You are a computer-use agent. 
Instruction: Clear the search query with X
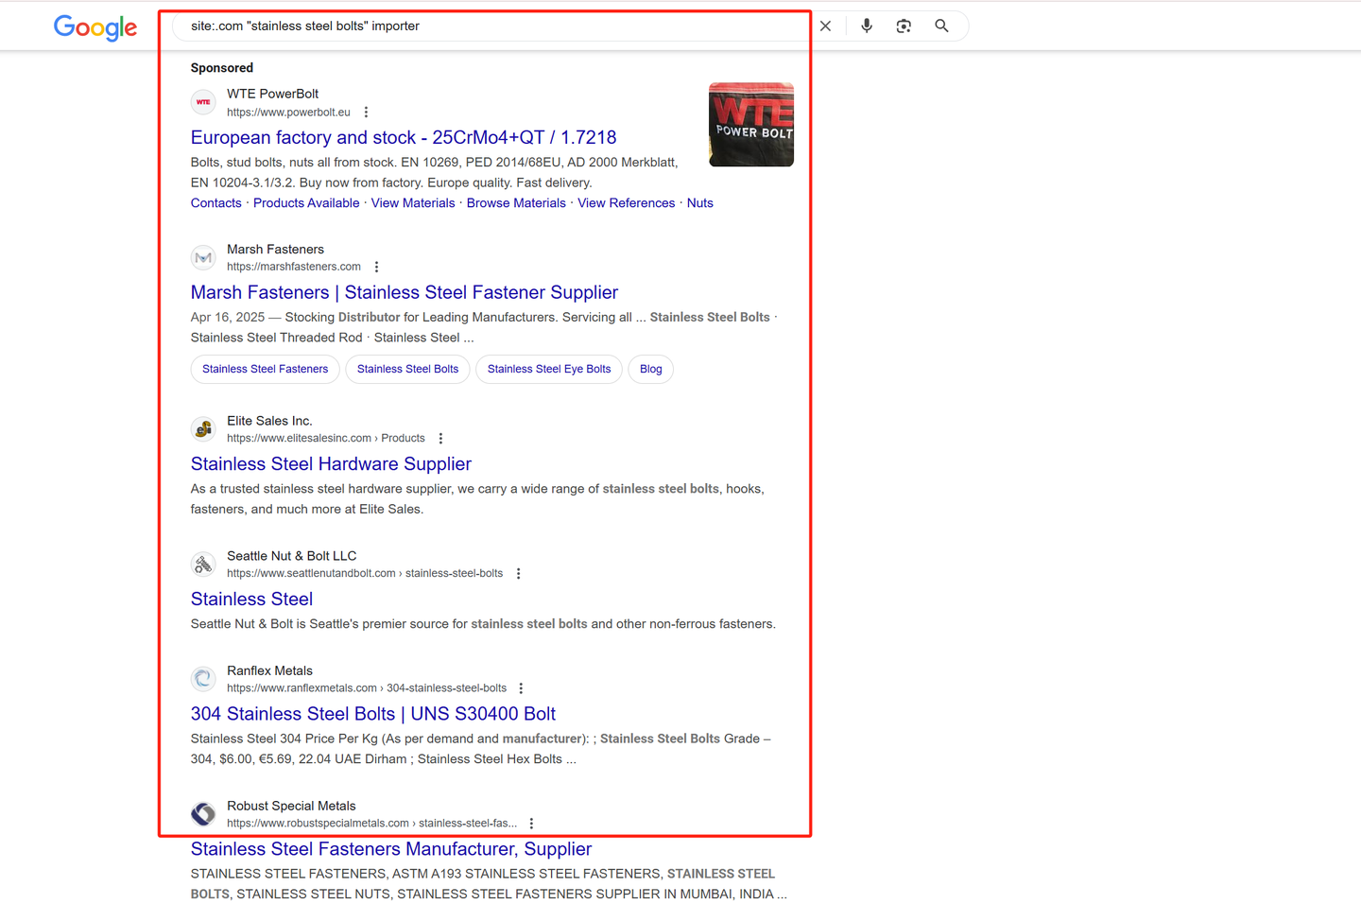click(x=825, y=26)
